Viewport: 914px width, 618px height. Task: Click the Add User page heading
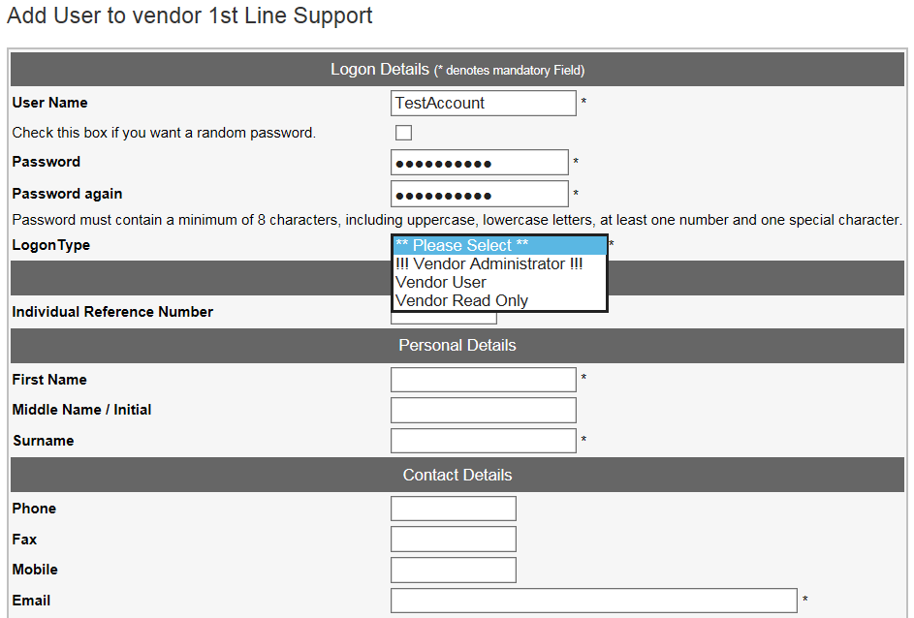(x=190, y=16)
